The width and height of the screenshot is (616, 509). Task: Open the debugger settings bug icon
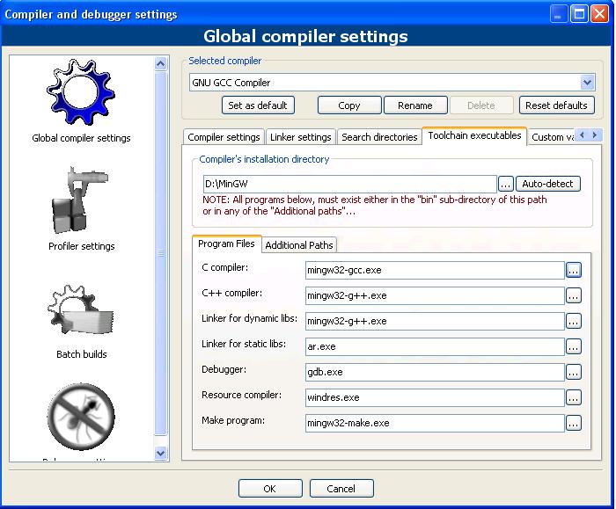pyautogui.click(x=81, y=417)
